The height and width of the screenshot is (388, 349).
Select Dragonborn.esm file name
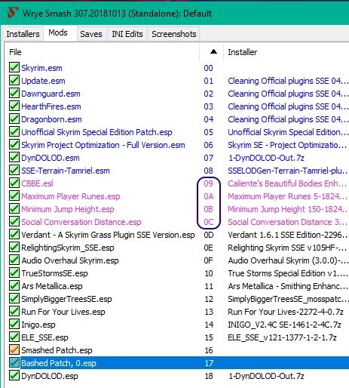51,119
